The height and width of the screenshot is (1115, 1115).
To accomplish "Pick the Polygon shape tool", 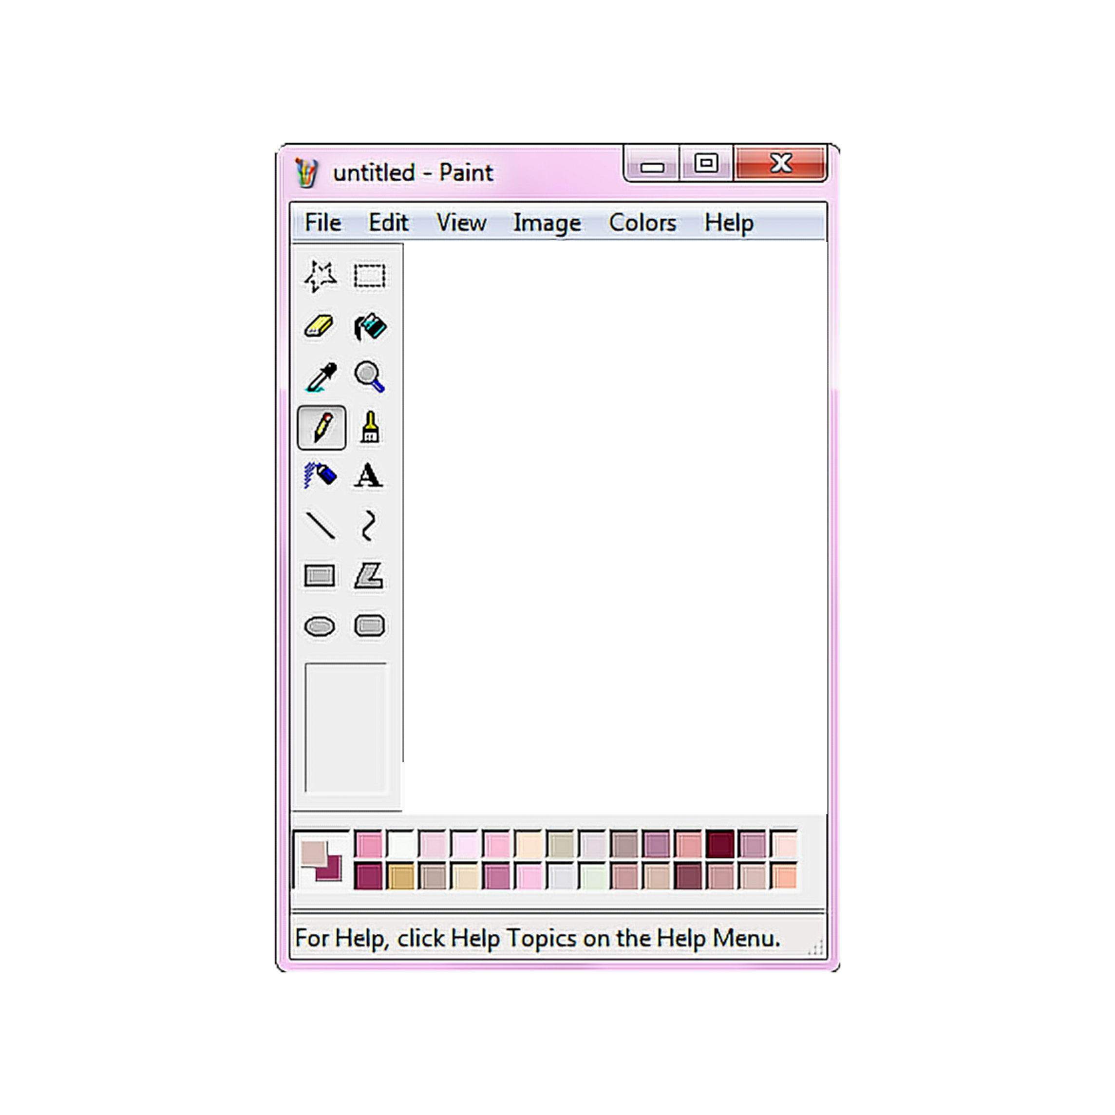I will (x=369, y=575).
